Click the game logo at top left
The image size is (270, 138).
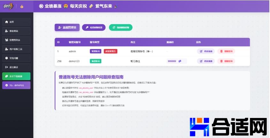pos(8,6)
